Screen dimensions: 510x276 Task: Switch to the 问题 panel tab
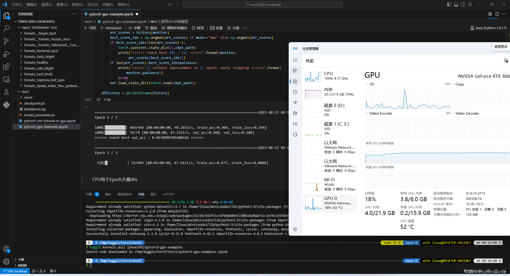coord(89,194)
